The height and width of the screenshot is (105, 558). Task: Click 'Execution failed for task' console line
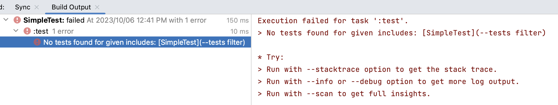click(x=333, y=21)
